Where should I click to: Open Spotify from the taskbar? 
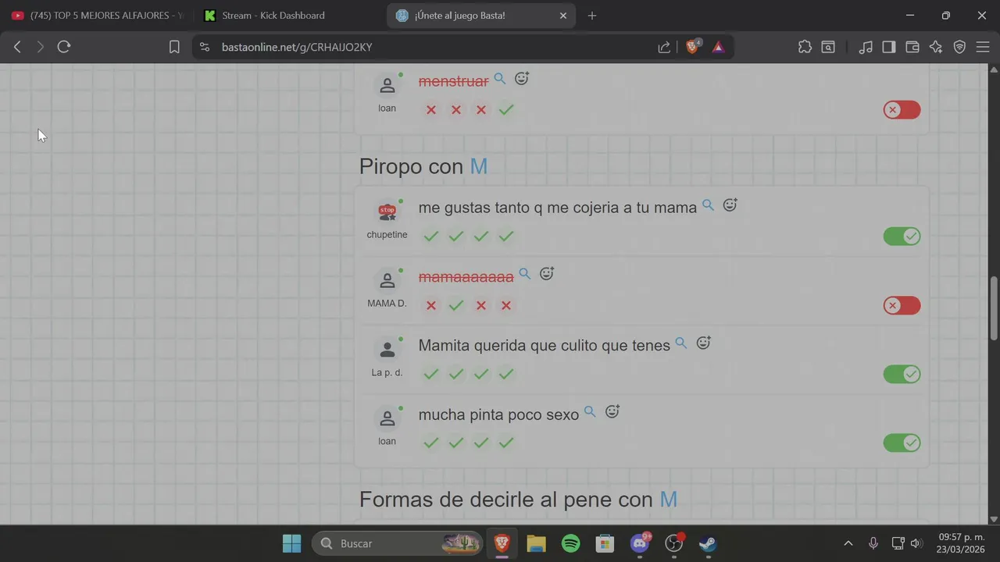pyautogui.click(x=571, y=543)
